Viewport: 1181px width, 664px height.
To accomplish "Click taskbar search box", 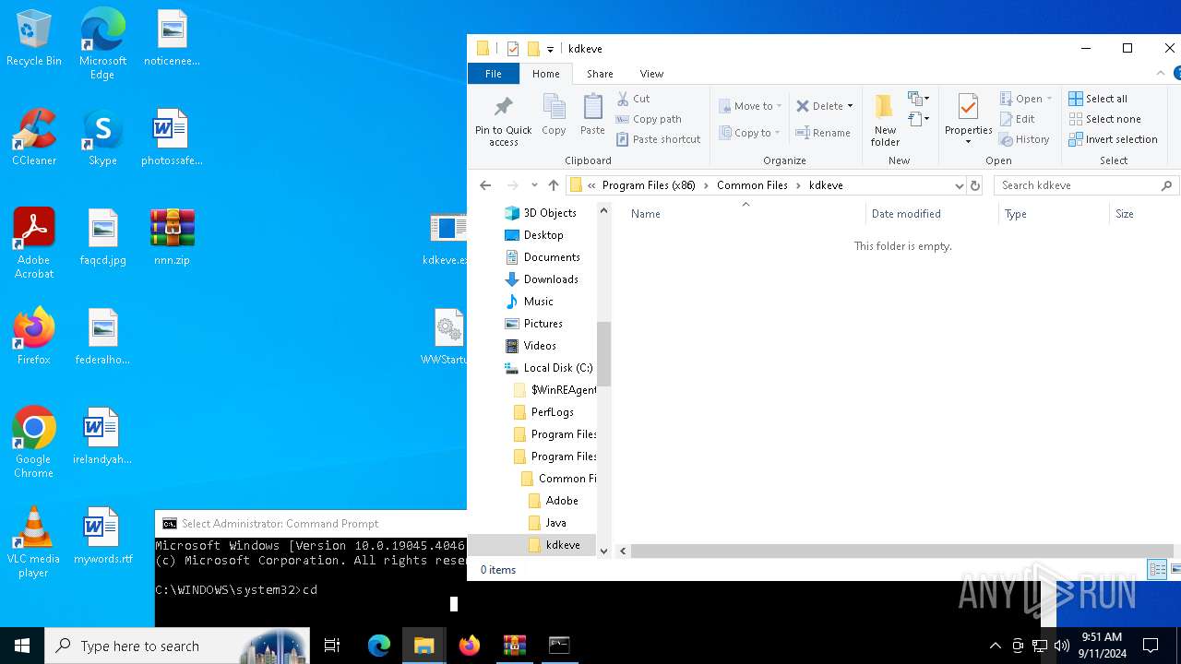I will (x=177, y=646).
